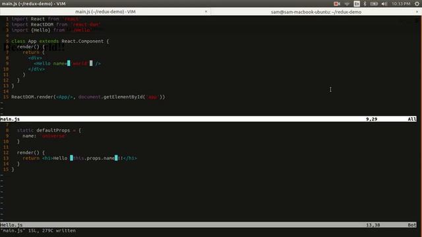Click the screen recording indicator icon
This screenshot has width=422, height=237.
[337, 4]
